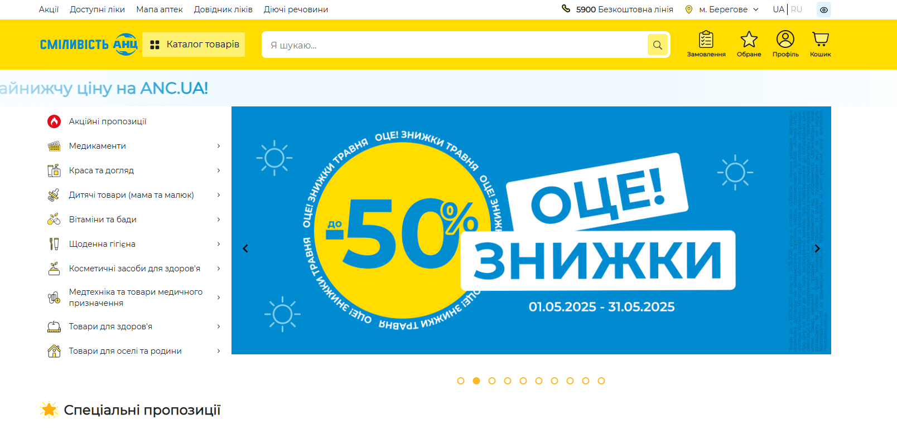Expand the Медикаменти category
The width and height of the screenshot is (897, 429).
(134, 146)
